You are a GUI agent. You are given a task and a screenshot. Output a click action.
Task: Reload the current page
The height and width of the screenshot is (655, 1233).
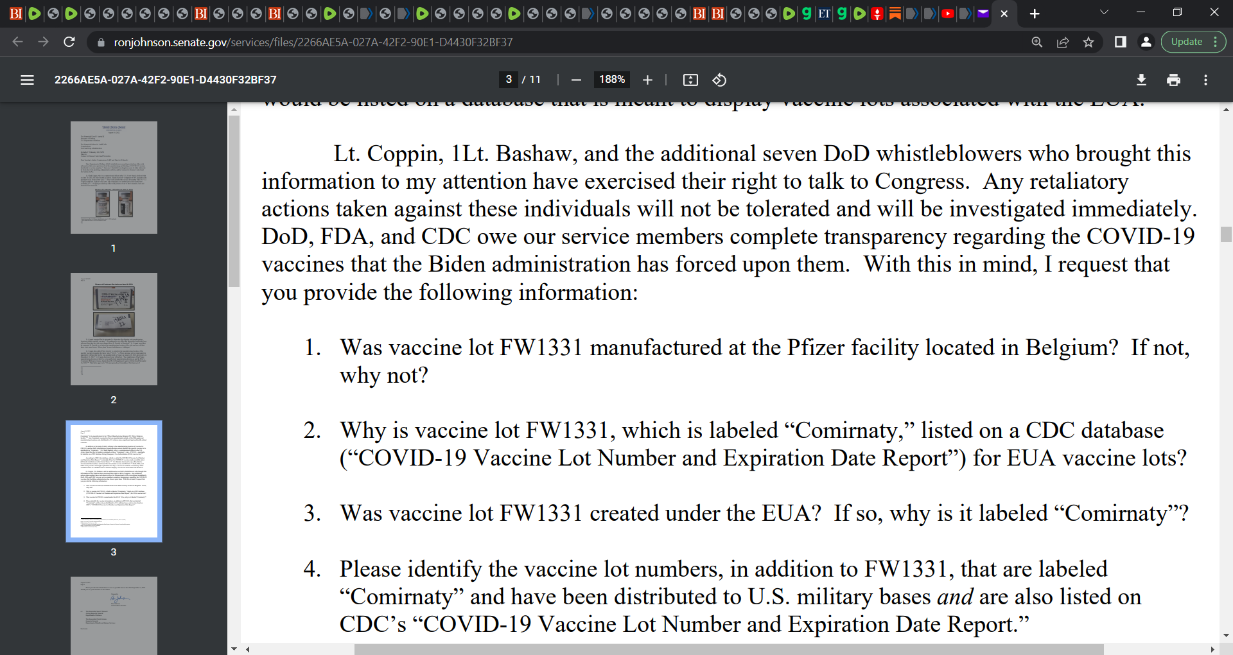[69, 42]
